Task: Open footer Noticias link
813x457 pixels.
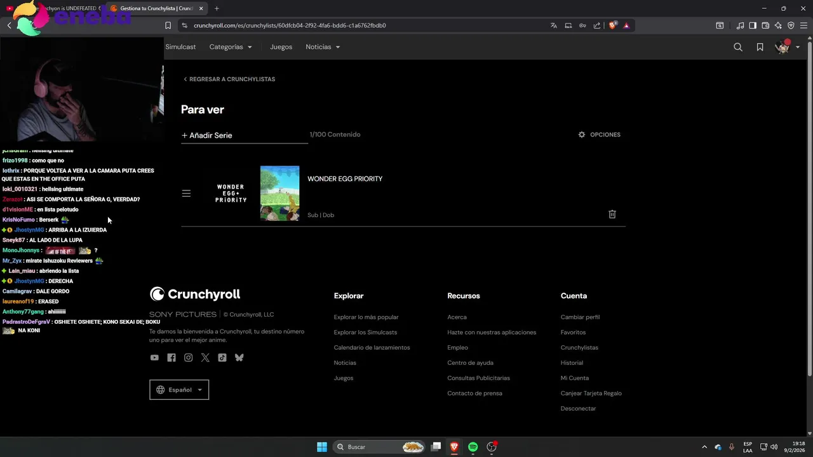Action: (345, 363)
